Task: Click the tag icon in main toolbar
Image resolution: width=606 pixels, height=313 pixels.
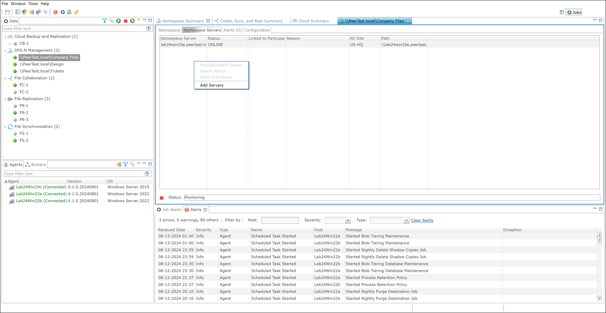Action: (45, 12)
